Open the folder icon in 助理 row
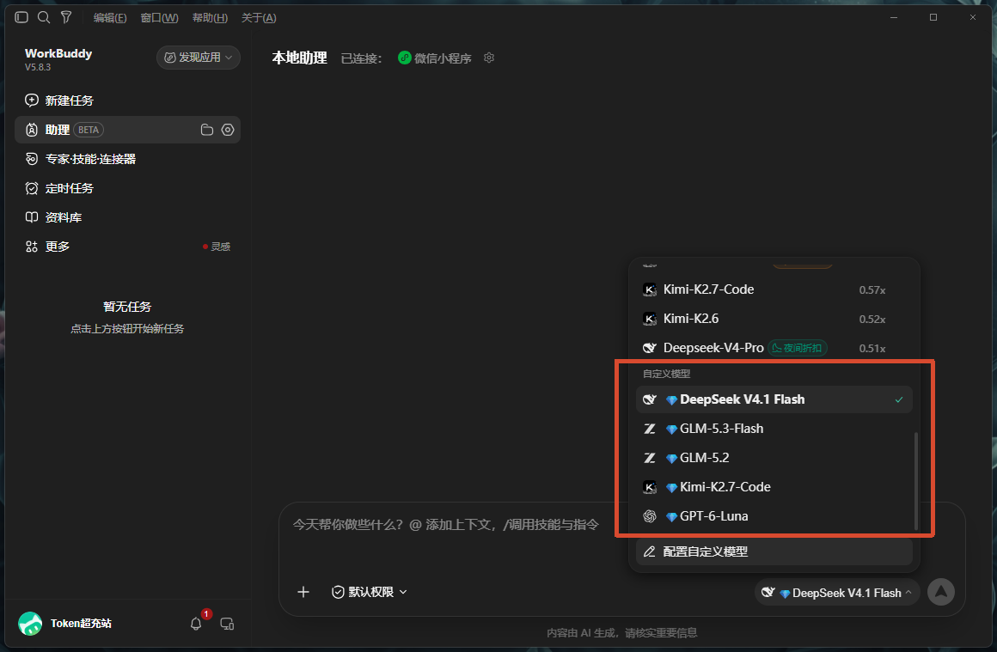The image size is (997, 652). [206, 130]
